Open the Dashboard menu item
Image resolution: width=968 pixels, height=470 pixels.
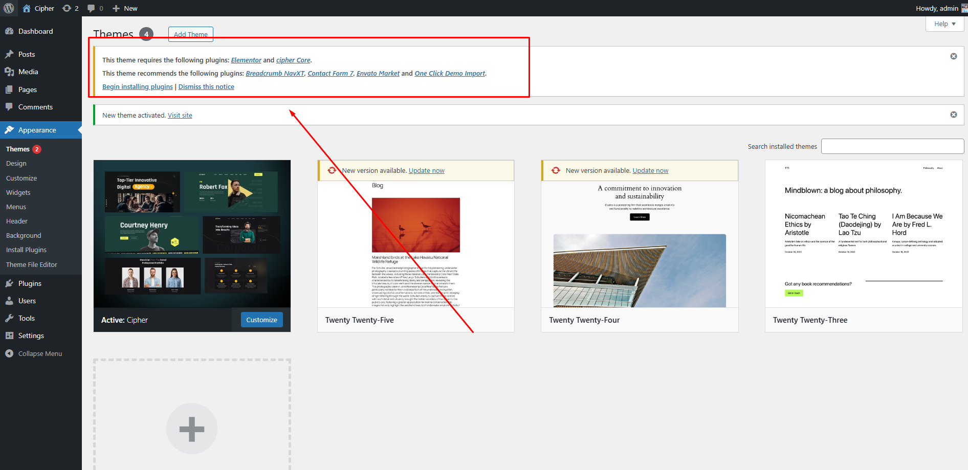(35, 31)
